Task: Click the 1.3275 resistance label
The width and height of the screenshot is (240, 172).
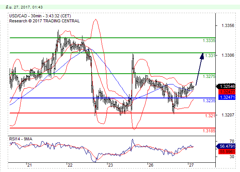Action: [x=209, y=76]
